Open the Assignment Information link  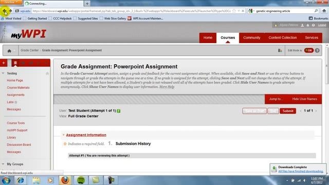tap(86, 135)
